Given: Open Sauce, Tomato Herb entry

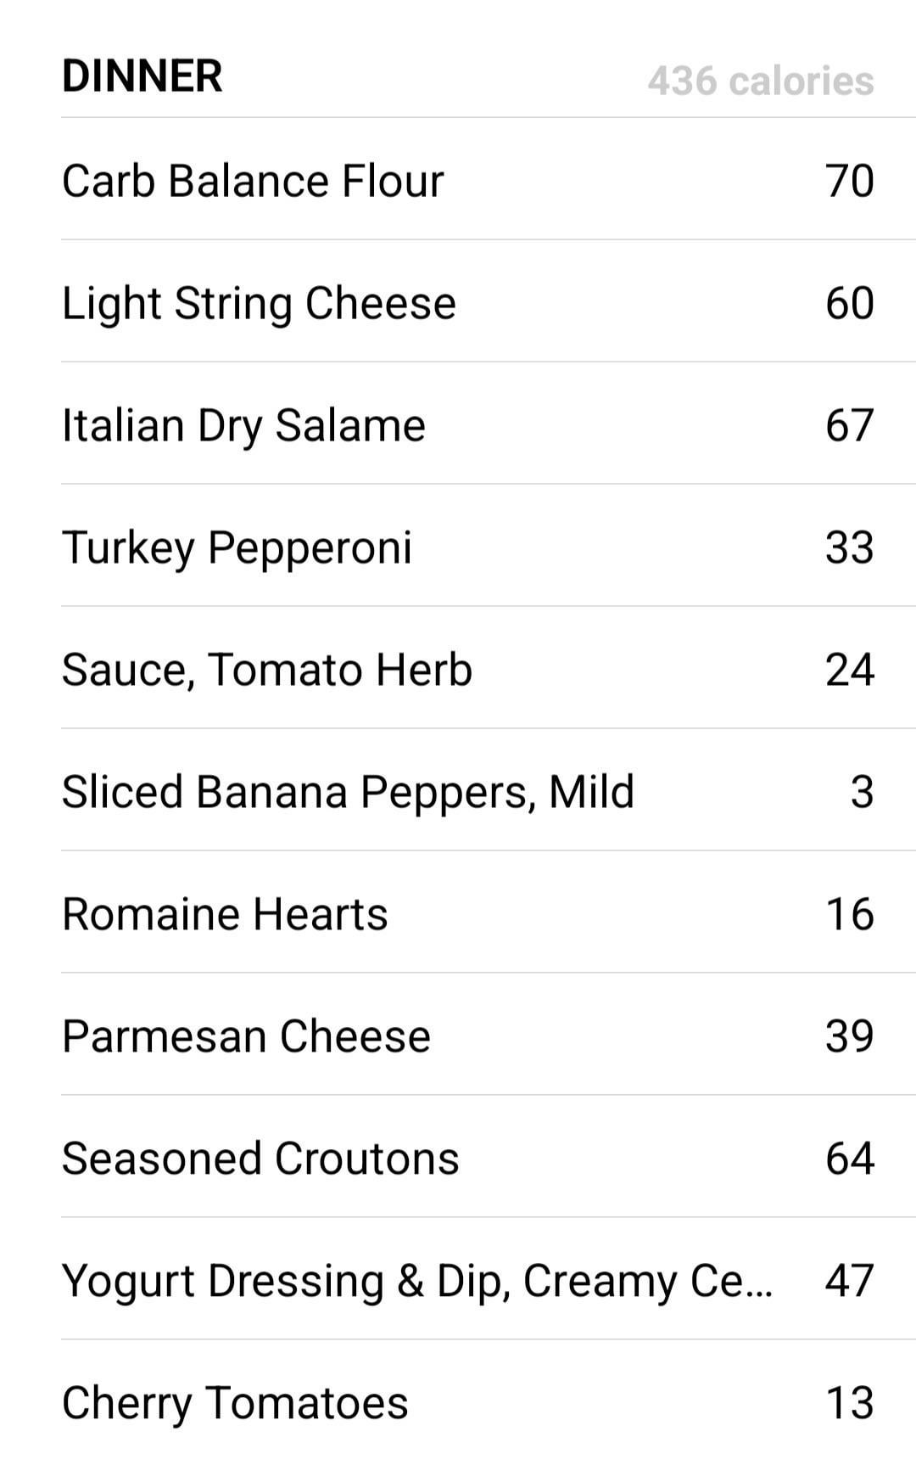Looking at the screenshot, I should click(x=489, y=668).
